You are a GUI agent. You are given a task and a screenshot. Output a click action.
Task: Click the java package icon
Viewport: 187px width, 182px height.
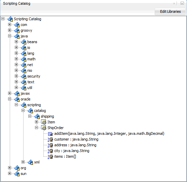click(x=17, y=36)
